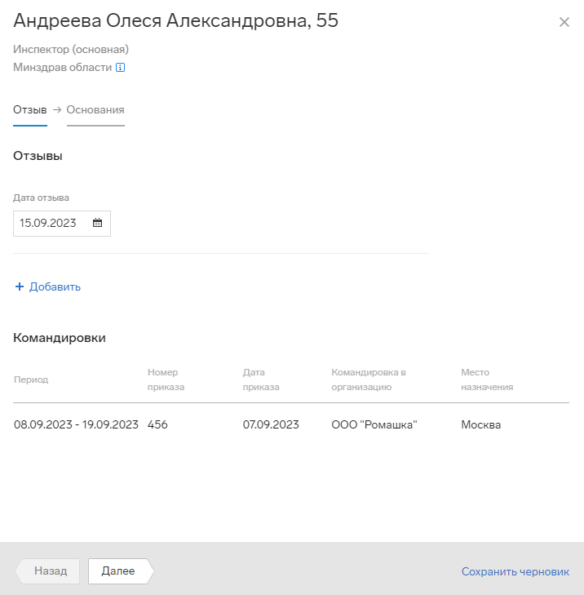Image resolution: width=584 pixels, height=595 pixels.
Task: Click the Дата приказа column header
Action: [x=261, y=380]
